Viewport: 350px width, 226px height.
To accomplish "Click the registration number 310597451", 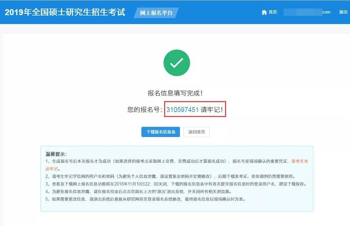I will (x=182, y=110).
